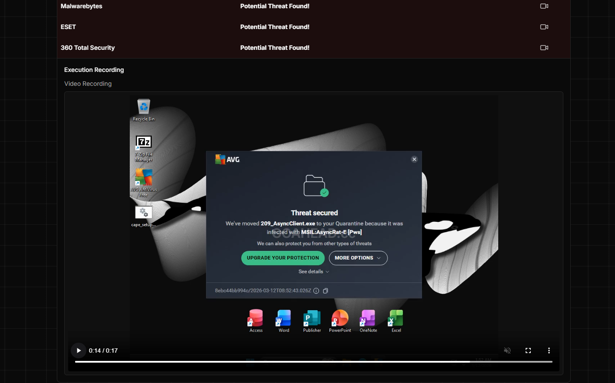
Task: Click Potential Threat Found in Malwarebytes row
Action: (x=275, y=6)
